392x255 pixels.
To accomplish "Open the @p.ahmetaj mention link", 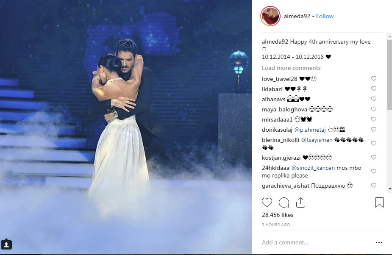I will point(310,130).
